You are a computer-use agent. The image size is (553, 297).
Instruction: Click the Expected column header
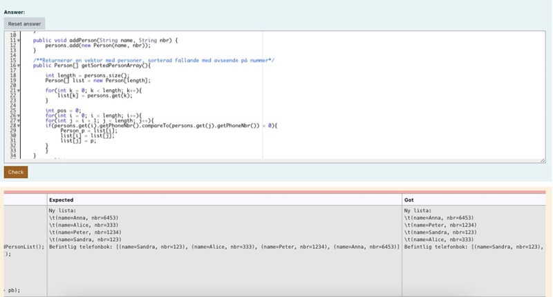click(x=61, y=200)
